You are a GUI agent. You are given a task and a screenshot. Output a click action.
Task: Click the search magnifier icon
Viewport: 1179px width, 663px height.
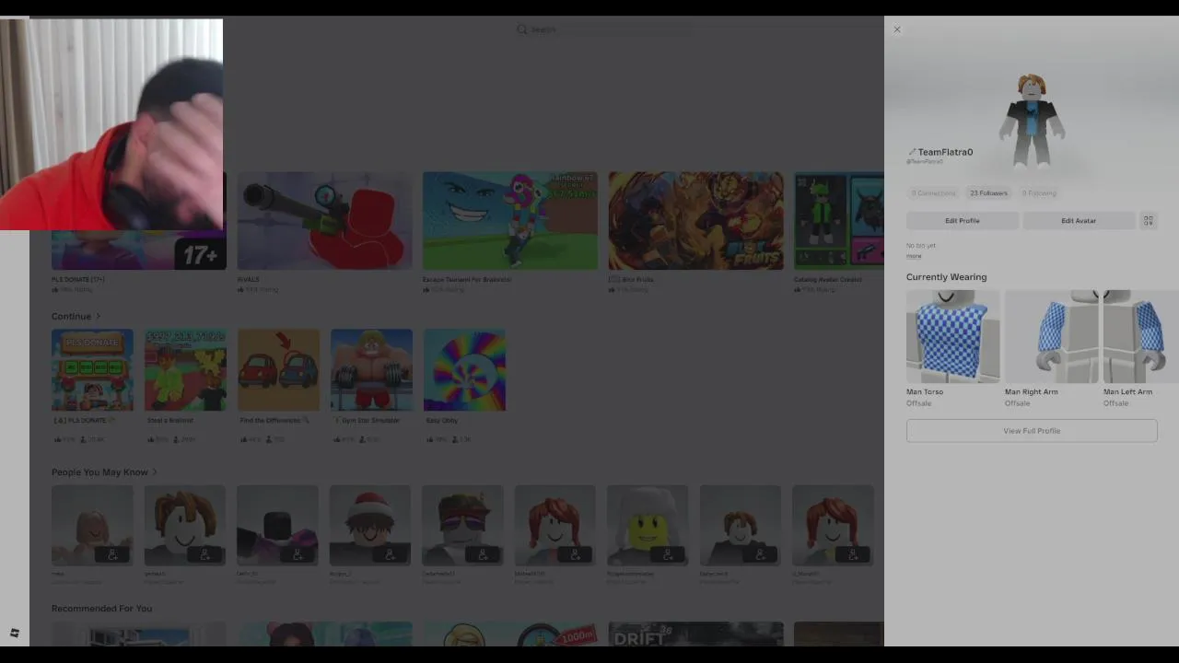pyautogui.click(x=522, y=29)
